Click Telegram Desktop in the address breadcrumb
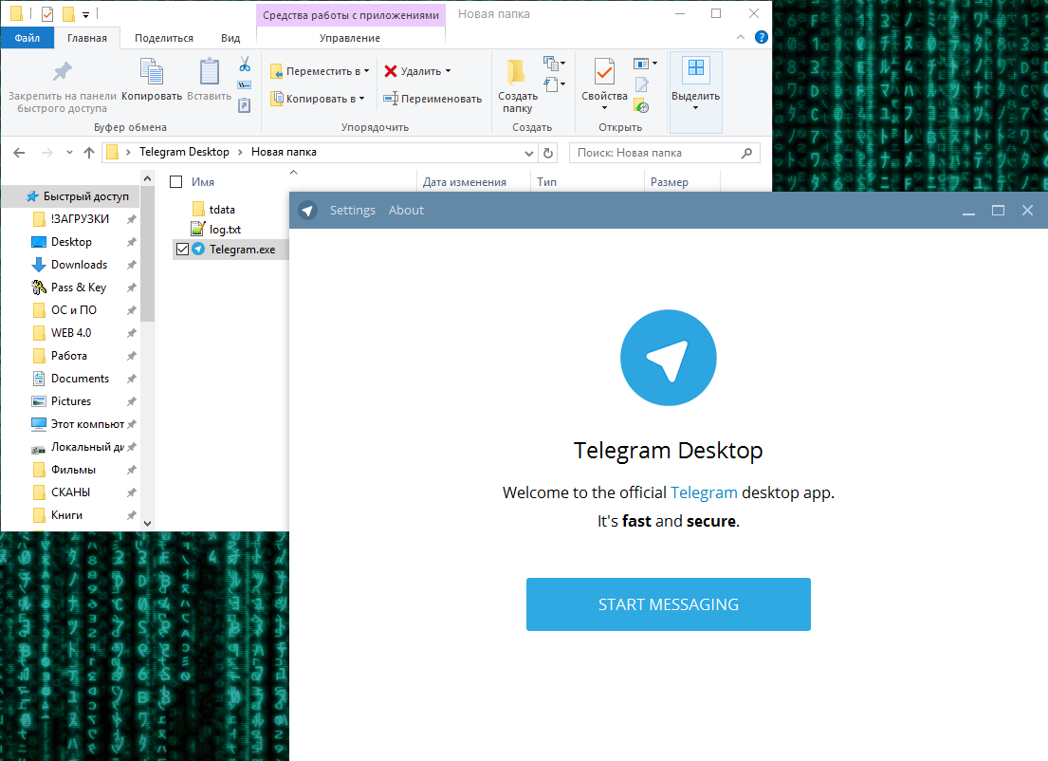This screenshot has width=1048, height=761. coord(185,153)
